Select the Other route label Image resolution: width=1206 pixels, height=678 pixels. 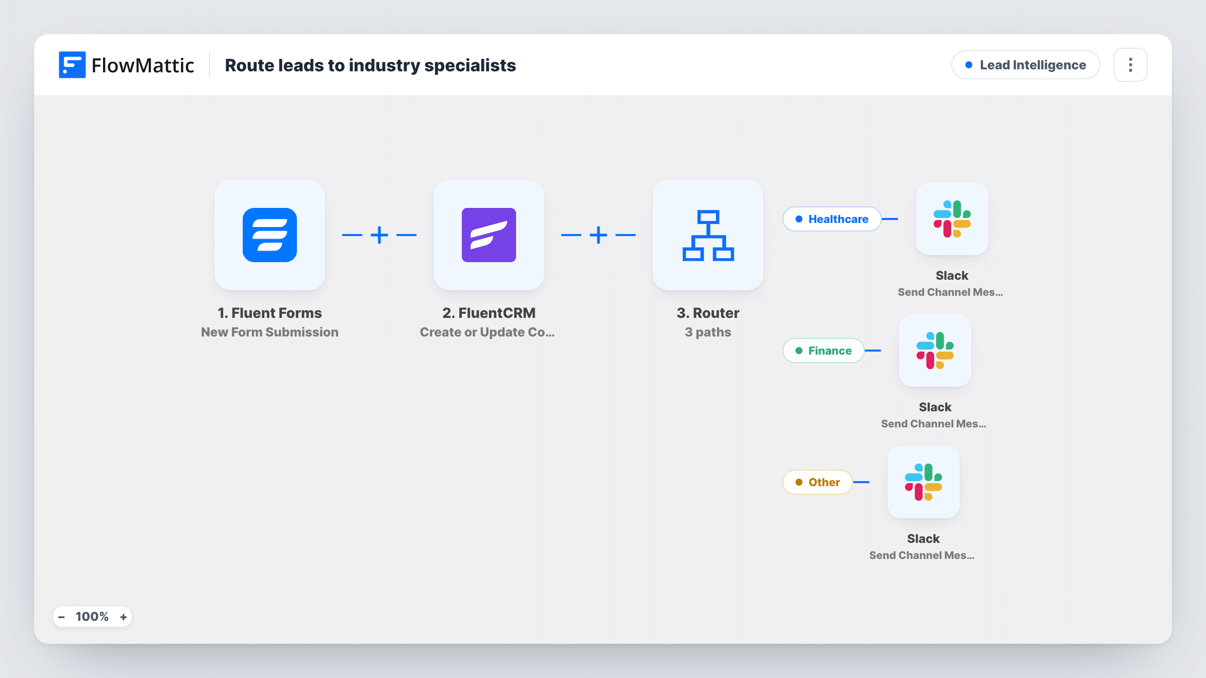click(x=818, y=482)
